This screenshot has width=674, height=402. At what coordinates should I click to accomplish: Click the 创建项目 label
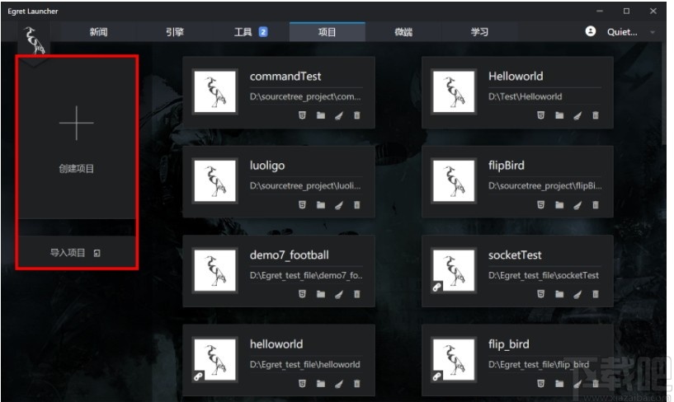pos(76,169)
